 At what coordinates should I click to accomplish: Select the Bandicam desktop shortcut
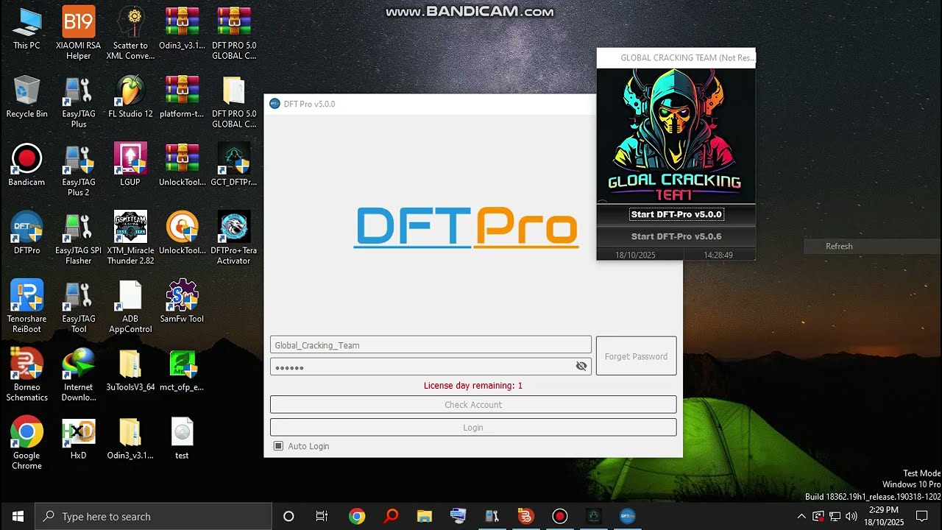coord(26,165)
